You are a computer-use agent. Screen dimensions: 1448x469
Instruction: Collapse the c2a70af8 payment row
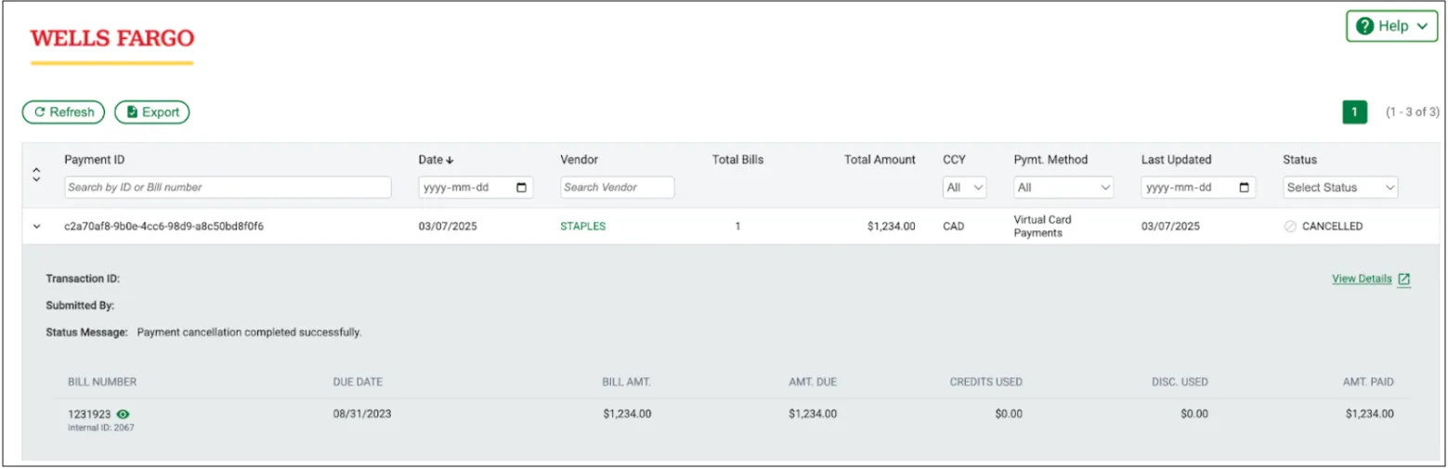36,226
